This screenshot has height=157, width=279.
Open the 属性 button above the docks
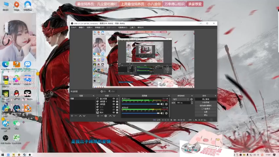point(103,91)
